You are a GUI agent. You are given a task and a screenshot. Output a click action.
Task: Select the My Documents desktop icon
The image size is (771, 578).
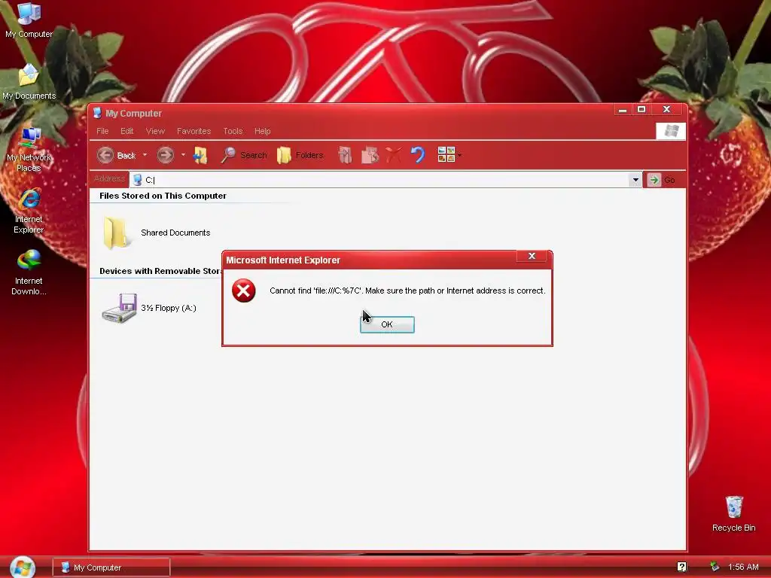(x=29, y=82)
